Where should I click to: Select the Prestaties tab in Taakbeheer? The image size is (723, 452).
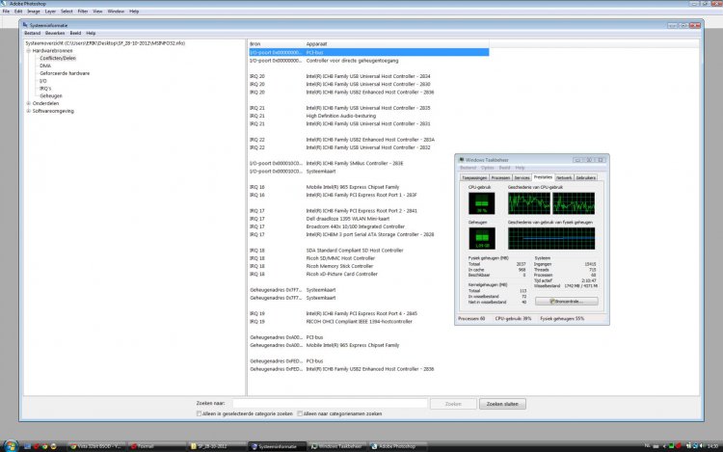[x=543, y=177]
